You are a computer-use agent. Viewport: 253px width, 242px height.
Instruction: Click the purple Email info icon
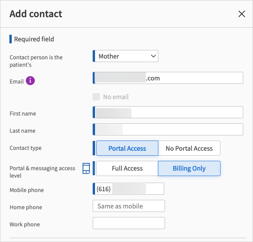pyautogui.click(x=31, y=81)
